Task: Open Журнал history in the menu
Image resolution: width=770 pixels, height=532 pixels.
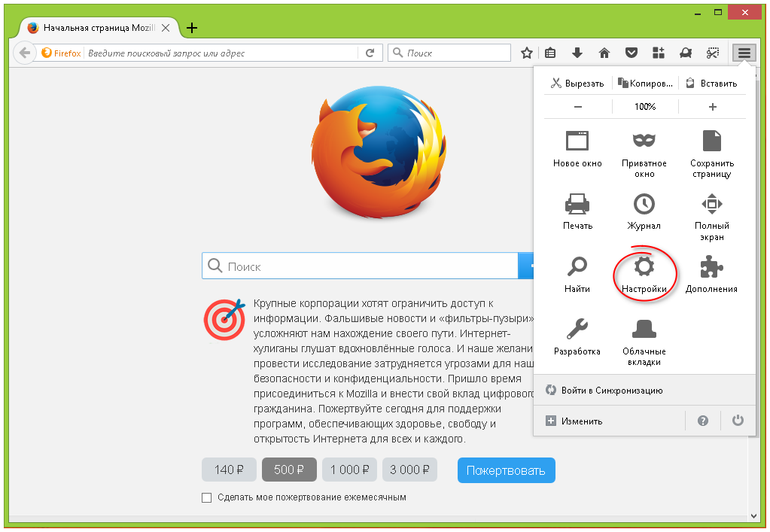Action: pos(644,211)
